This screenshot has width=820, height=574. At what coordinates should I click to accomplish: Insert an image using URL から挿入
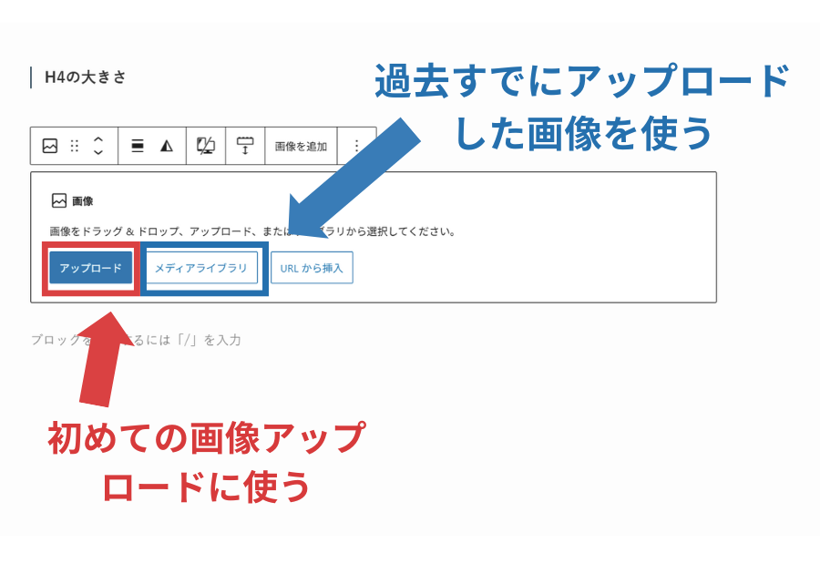313,268
